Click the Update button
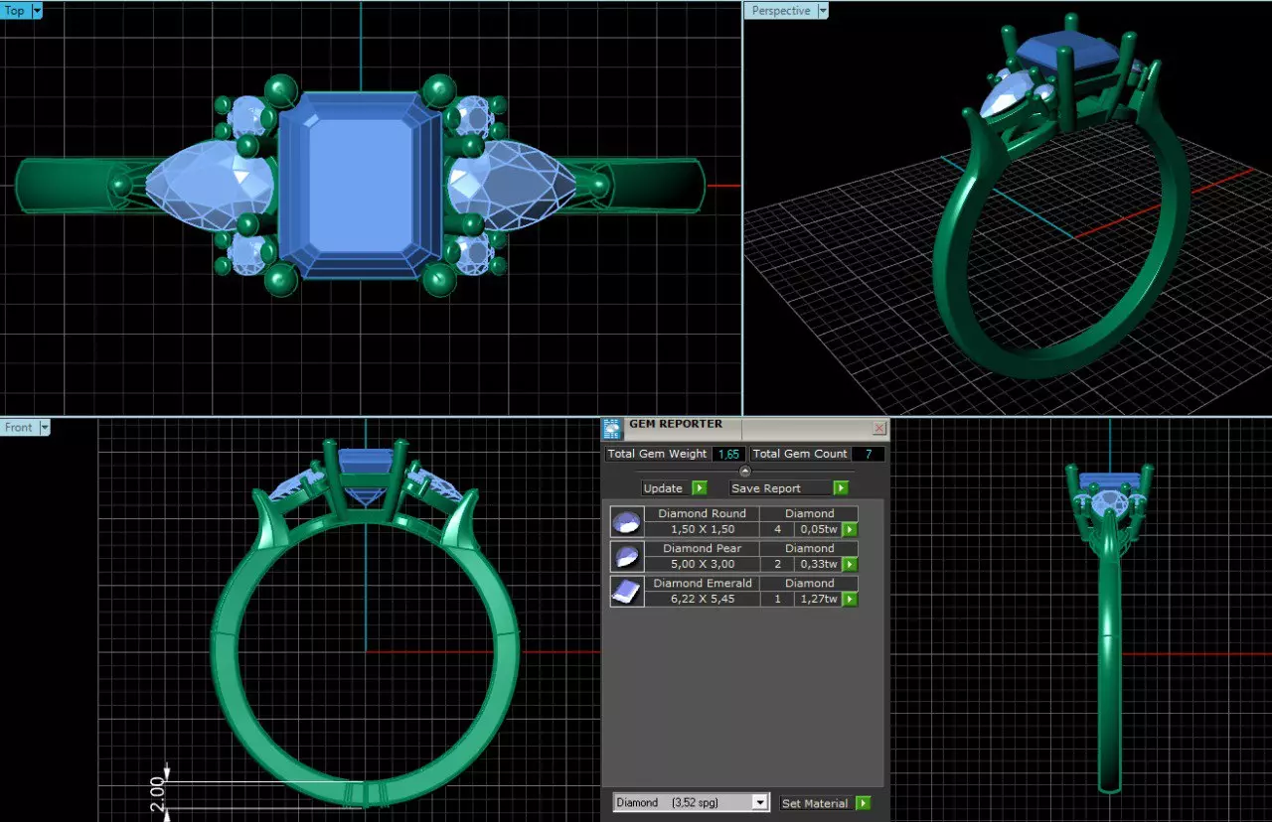1272x822 pixels. (x=664, y=487)
